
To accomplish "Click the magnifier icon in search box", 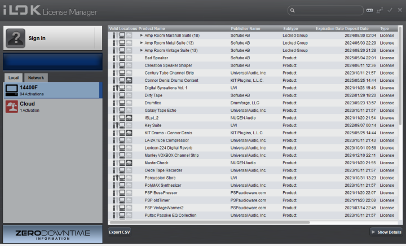I will 292,10.
